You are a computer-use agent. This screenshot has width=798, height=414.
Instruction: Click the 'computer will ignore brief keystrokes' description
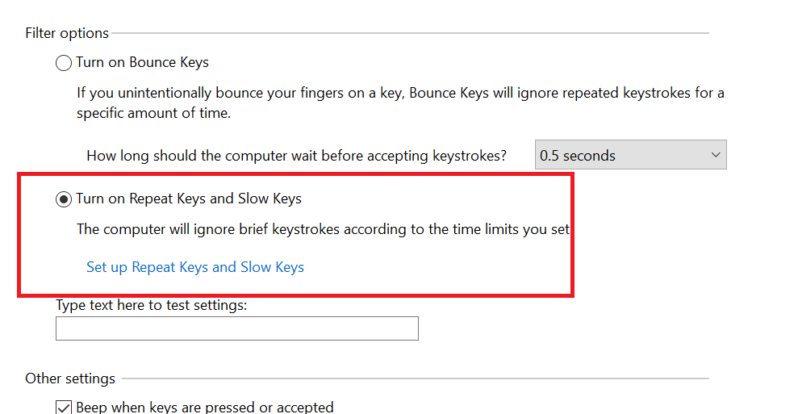point(324,229)
